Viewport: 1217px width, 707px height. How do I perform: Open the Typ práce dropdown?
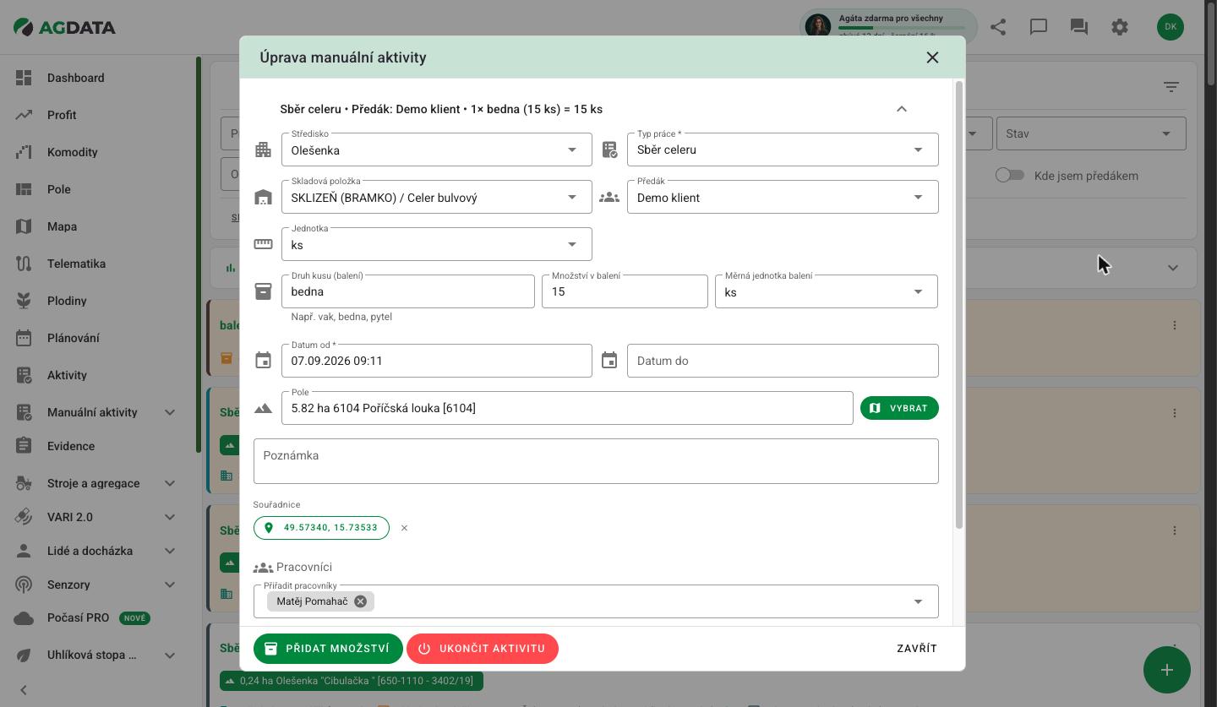click(x=783, y=150)
